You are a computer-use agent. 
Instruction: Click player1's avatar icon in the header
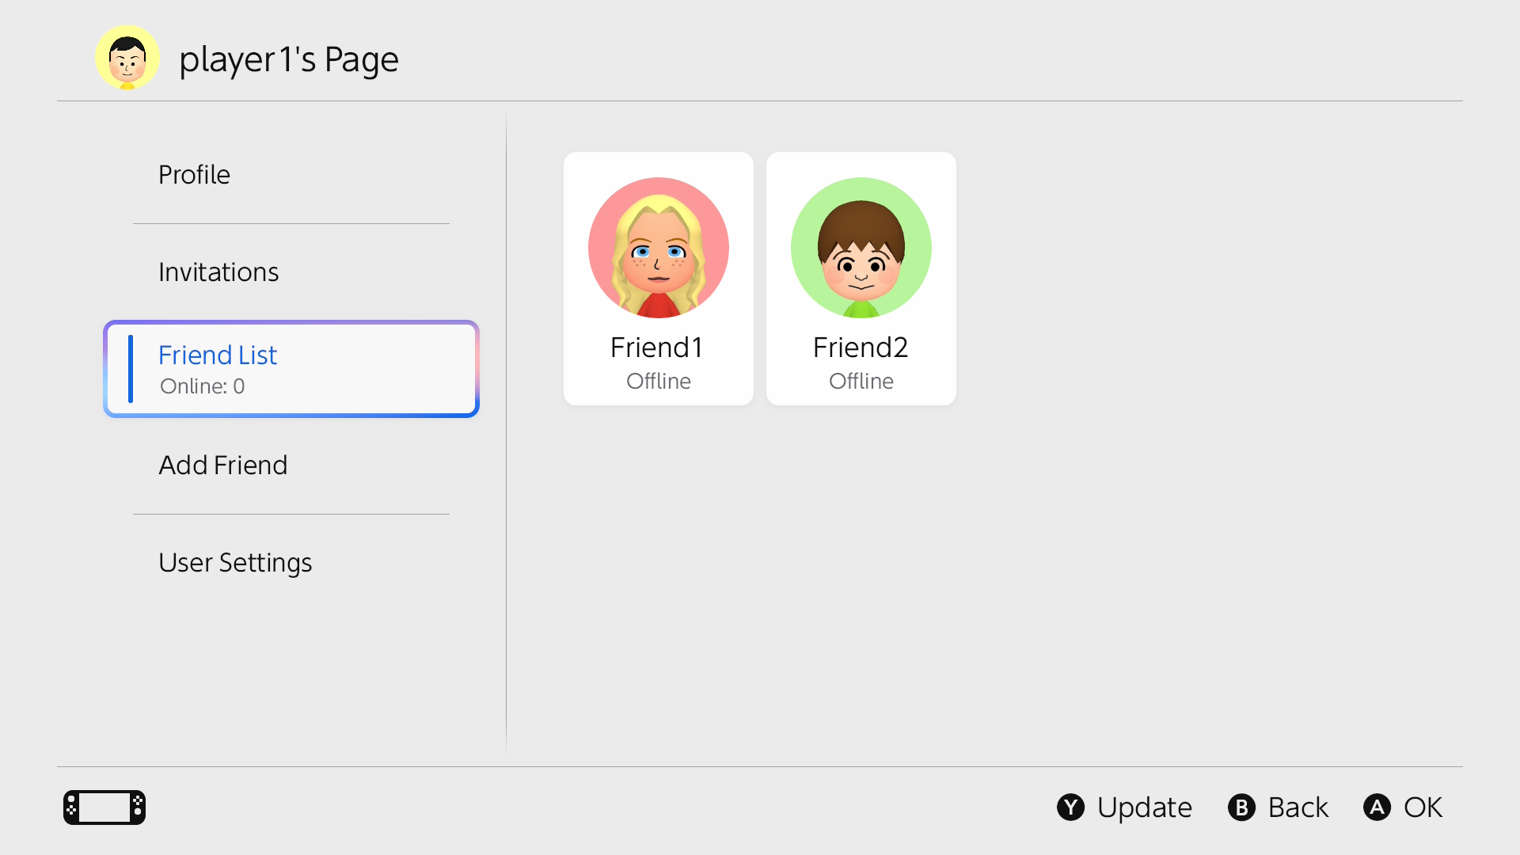127,58
